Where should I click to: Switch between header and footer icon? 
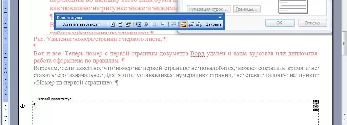[x=183, y=24]
